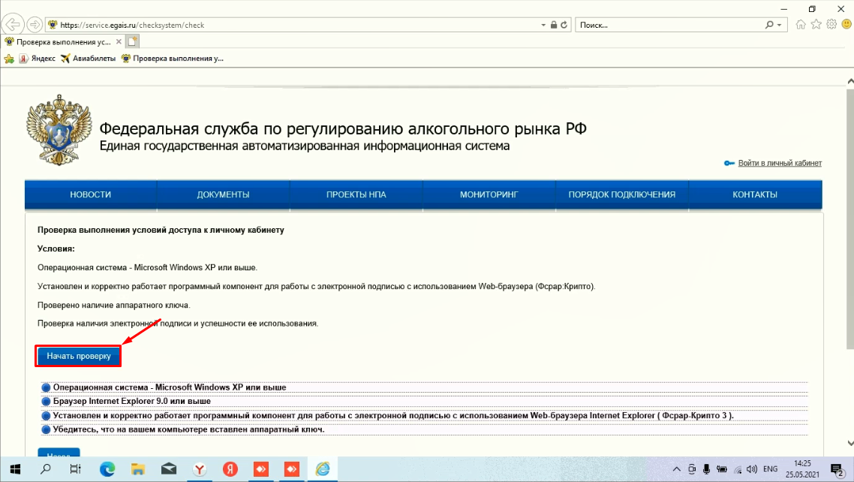Launch Microsoft Edge from taskbar
The width and height of the screenshot is (854, 482).
(107, 469)
